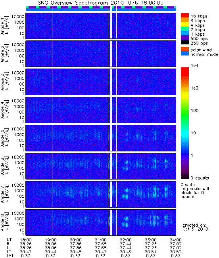Click the '24:00' UT axis label

click(176, 240)
